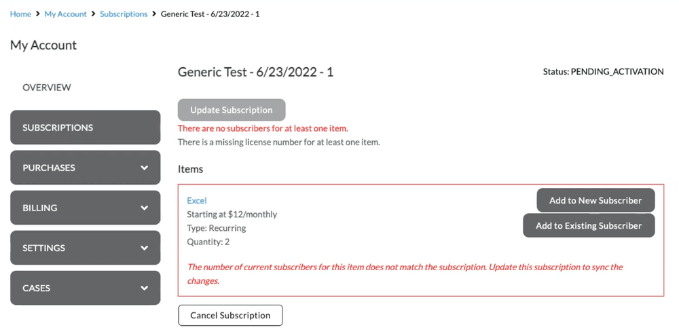
Task: Select Overview in the sidebar
Action: coord(47,88)
